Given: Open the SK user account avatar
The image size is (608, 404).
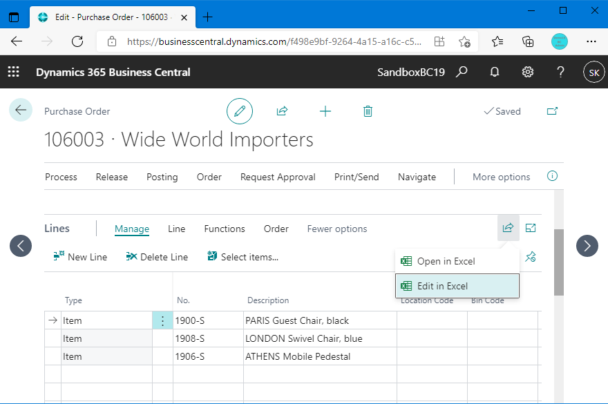Looking at the screenshot, I should click(x=594, y=72).
